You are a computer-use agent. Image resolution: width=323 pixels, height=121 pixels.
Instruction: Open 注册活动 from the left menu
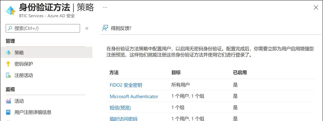coord(24,75)
